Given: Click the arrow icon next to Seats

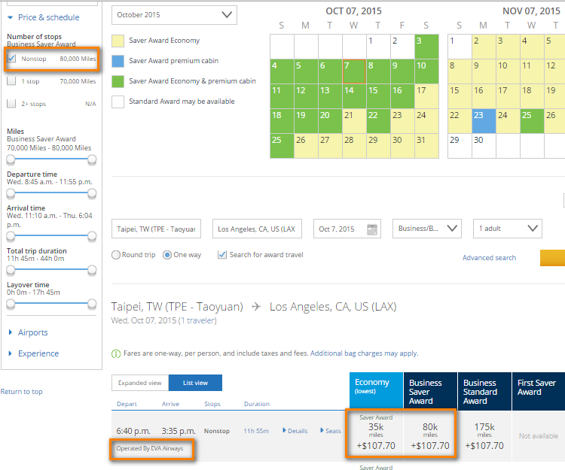Looking at the screenshot, I should coord(322,431).
